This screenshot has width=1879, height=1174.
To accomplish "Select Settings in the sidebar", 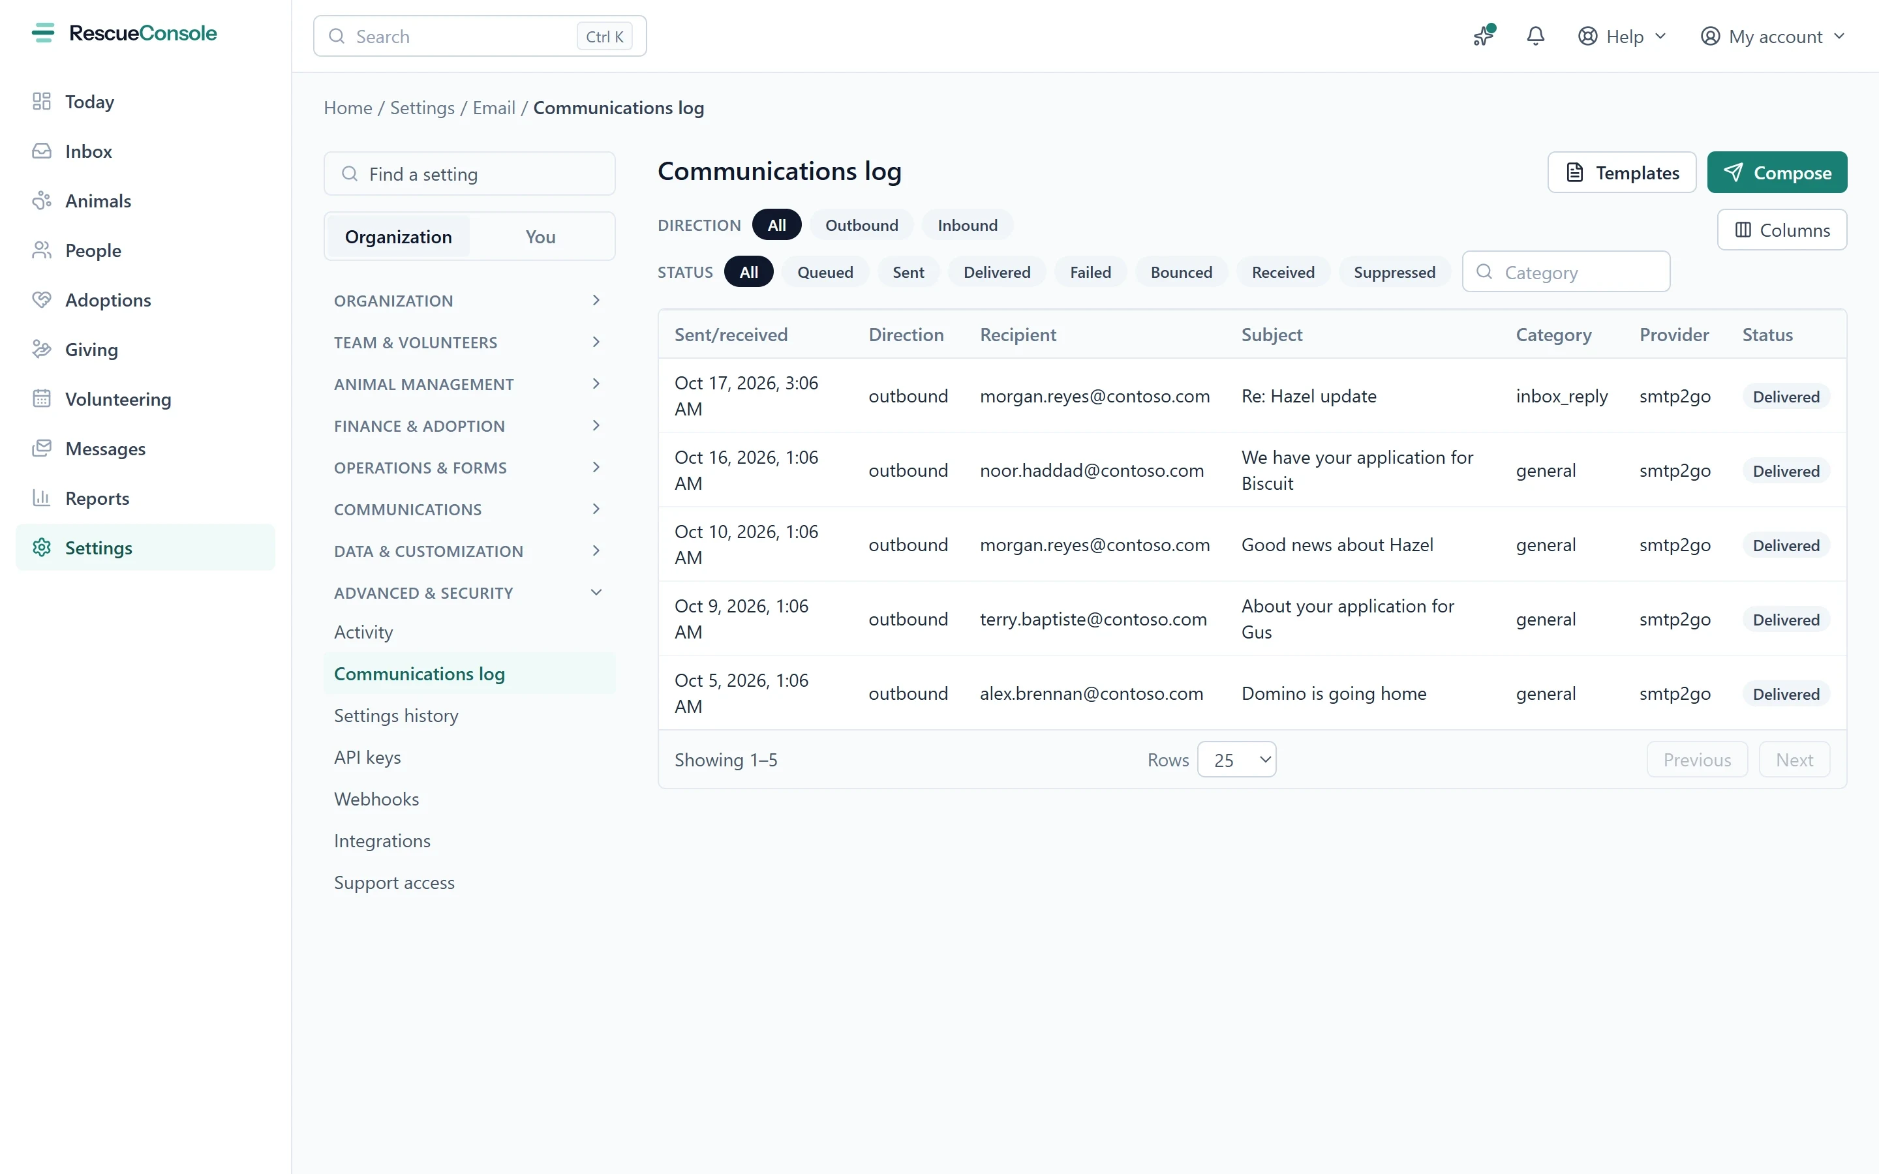I will [x=145, y=547].
